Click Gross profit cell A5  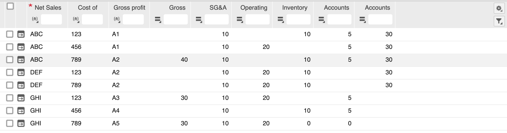coord(116,123)
